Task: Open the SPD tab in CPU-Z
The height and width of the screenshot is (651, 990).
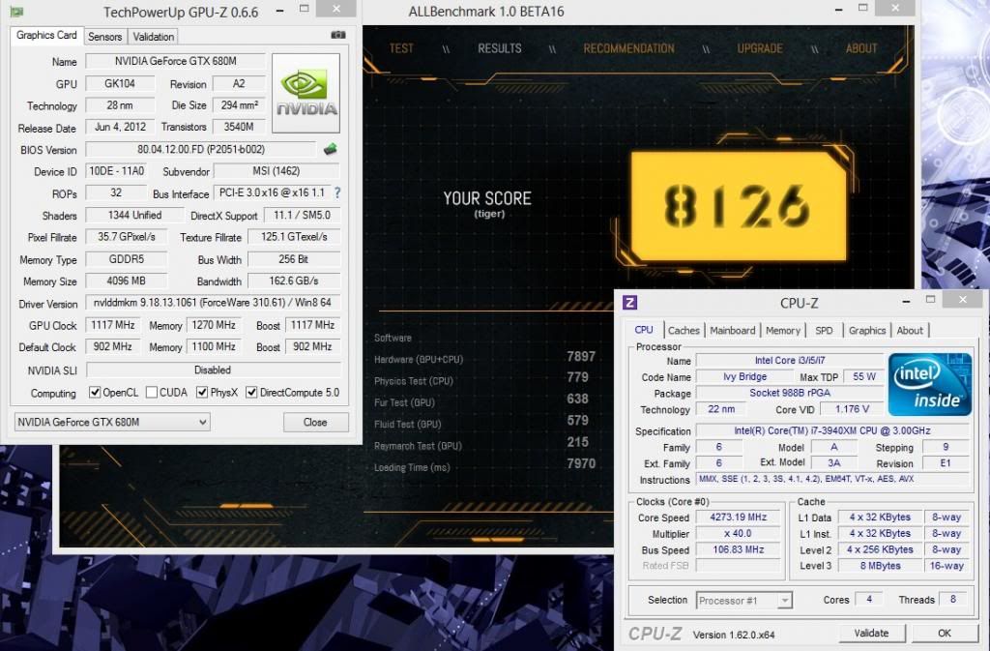Action: [x=824, y=330]
